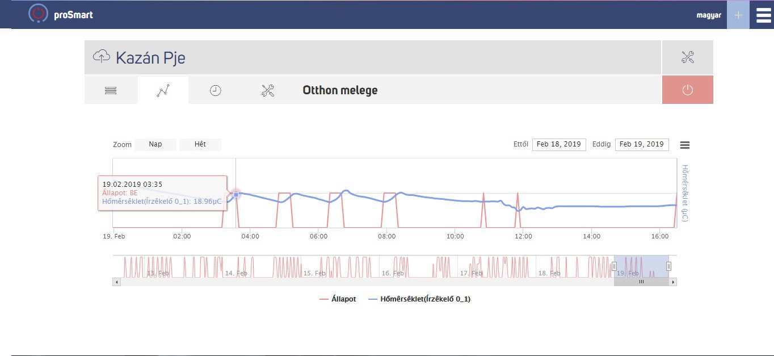
Task: Open the list view tab icon
Action: click(111, 90)
